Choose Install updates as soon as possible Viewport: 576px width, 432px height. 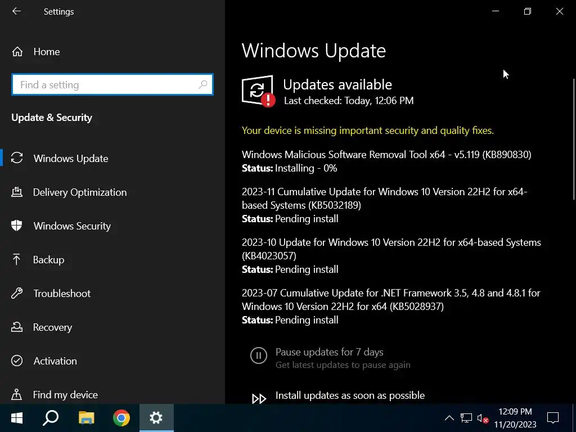(350, 395)
